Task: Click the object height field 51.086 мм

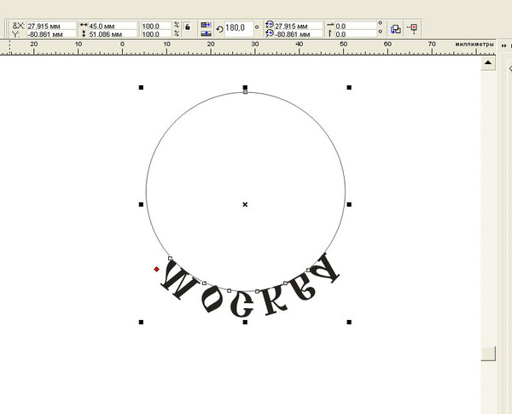Action: [113, 34]
